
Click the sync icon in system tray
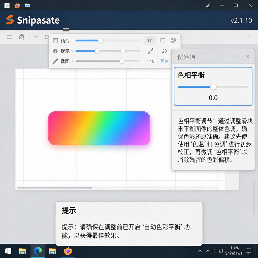tap(214, 251)
